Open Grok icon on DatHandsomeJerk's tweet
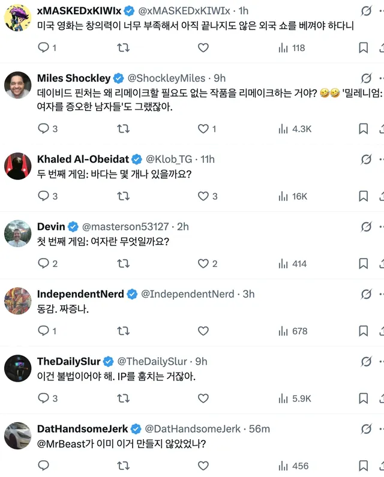 [x=365, y=430]
